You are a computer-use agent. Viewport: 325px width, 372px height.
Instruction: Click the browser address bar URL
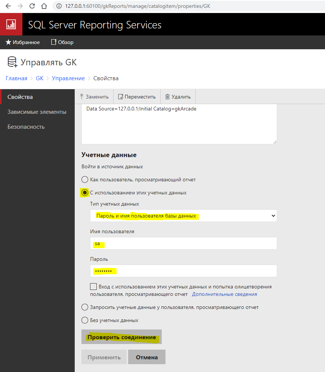point(138,6)
